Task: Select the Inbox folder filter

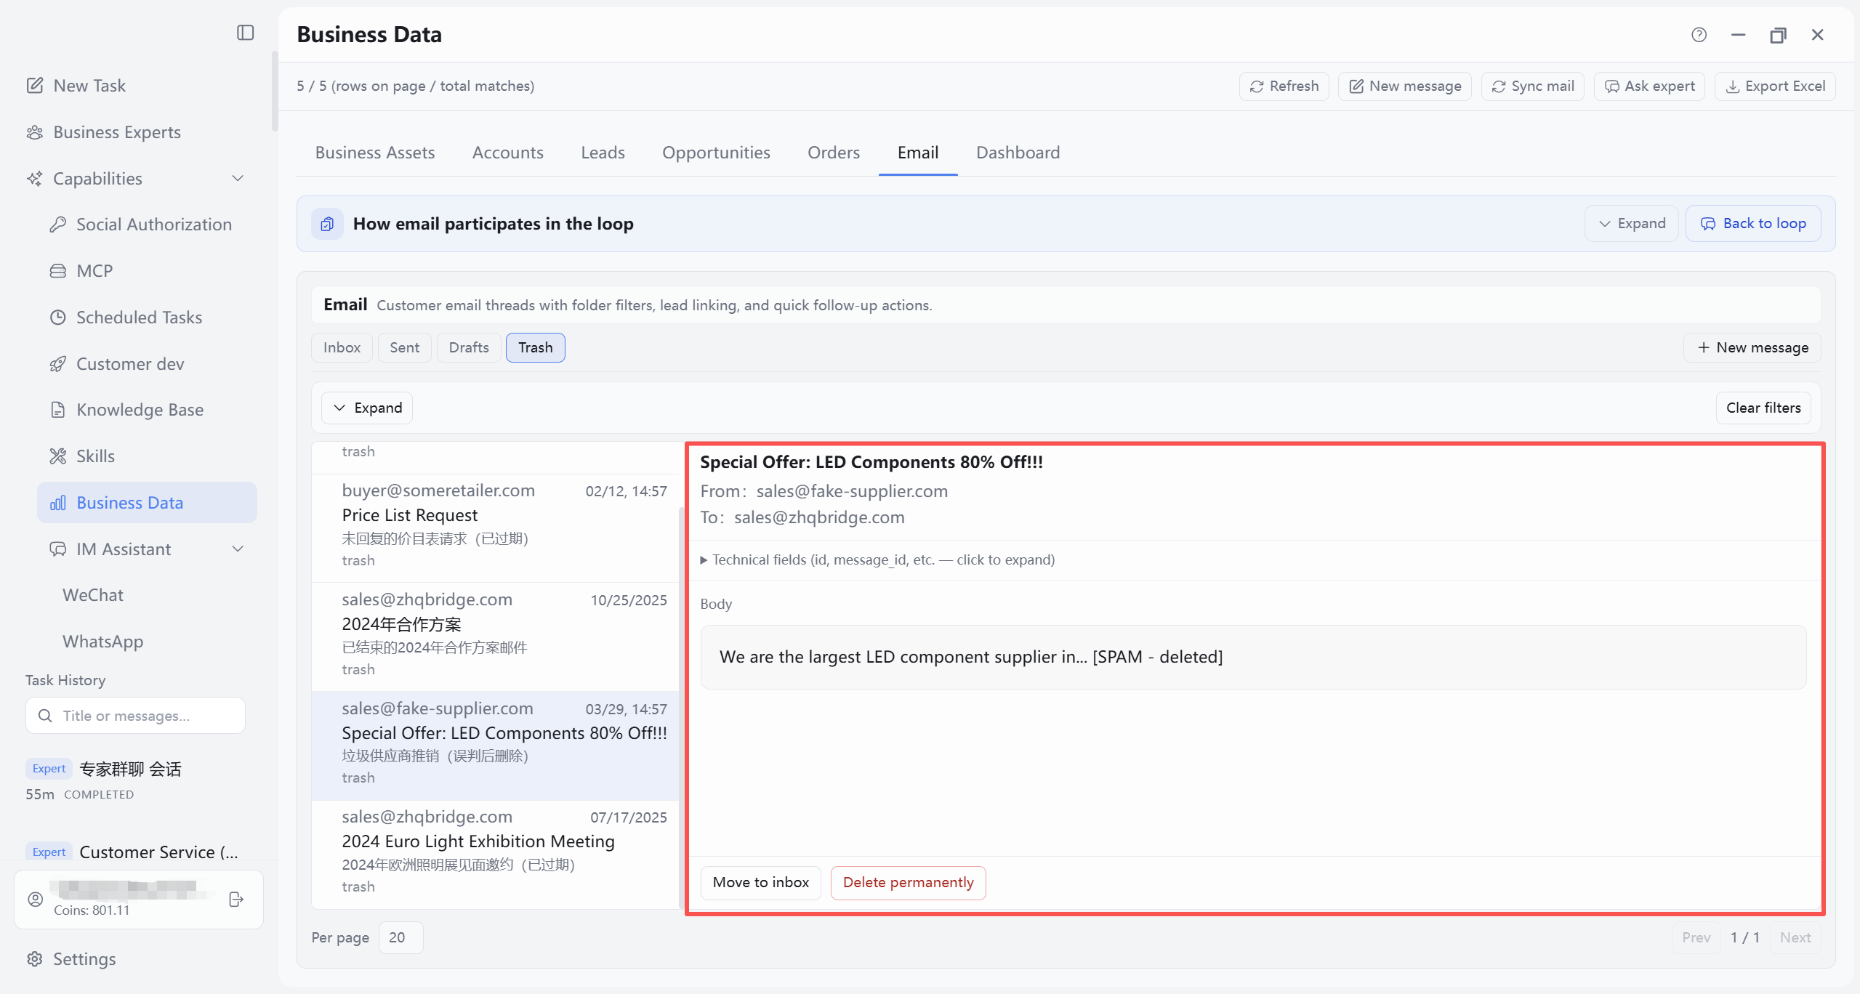Action: coord(342,347)
